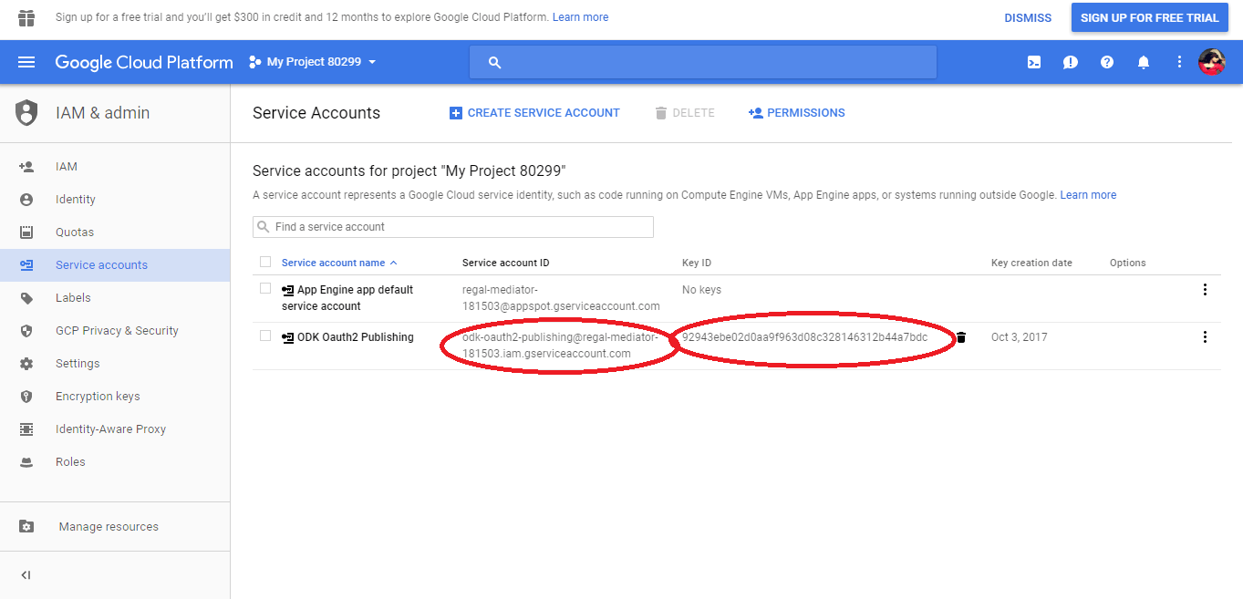Open options for App Engine default service account
Screen dimensions: 1243x599
tap(1205, 290)
